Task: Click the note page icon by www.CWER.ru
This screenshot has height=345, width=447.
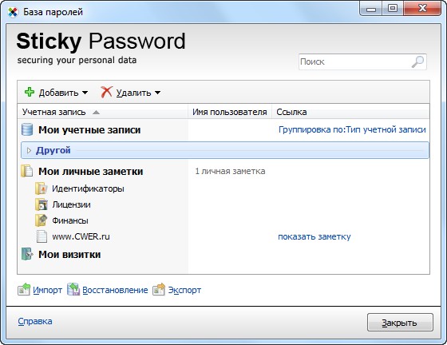Action: tap(42, 236)
